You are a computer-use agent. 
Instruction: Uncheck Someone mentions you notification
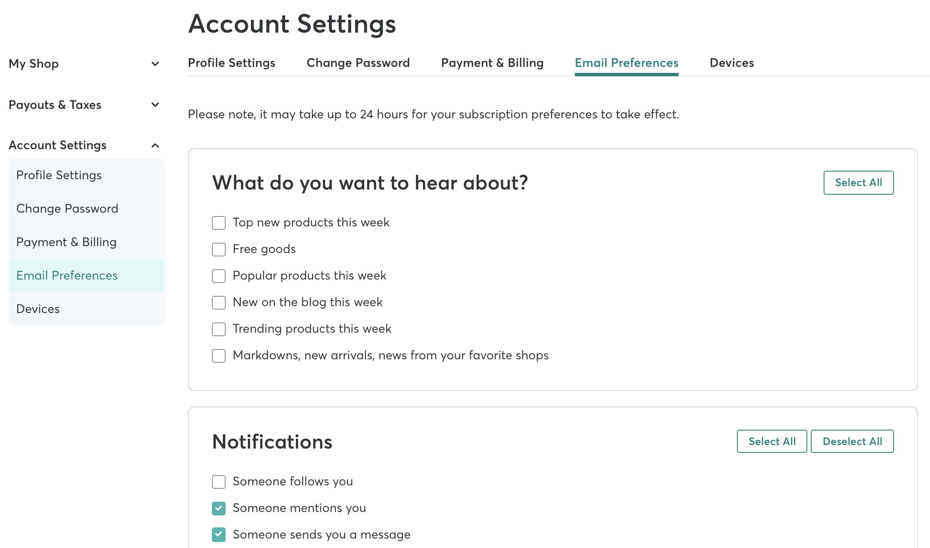tap(219, 509)
